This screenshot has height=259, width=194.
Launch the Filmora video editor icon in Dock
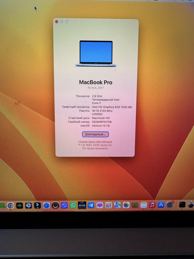click(x=37, y=205)
